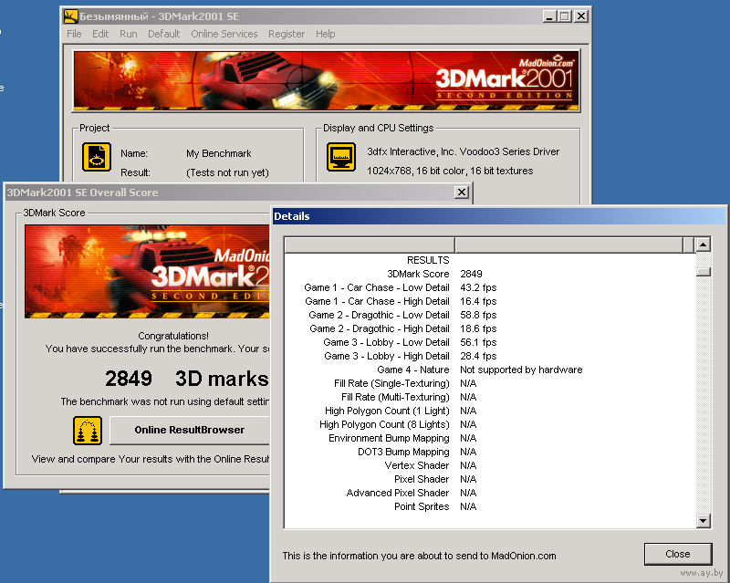Click the yellow Online ResultBrowser trees icon
The width and height of the screenshot is (730, 583).
pyautogui.click(x=88, y=431)
